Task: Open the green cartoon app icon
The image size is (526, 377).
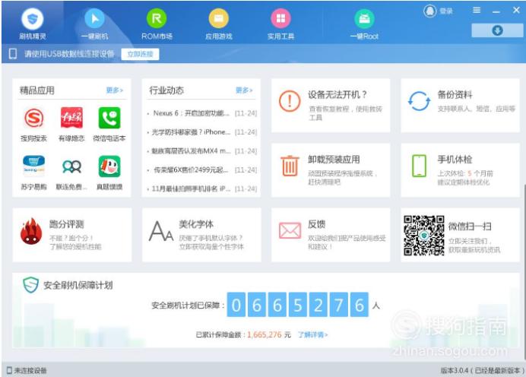Action: [x=109, y=166]
